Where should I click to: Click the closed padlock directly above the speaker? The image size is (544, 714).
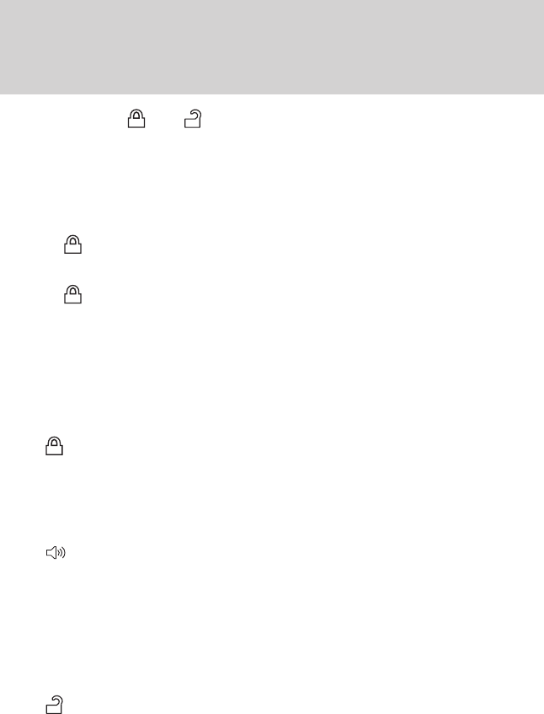coord(54,446)
